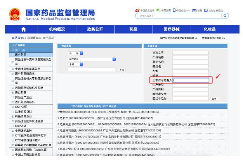Image resolution: width=243 pixels, height=160 pixels.
Task: Focus the 英文名称 input field
Action: coord(191,62)
